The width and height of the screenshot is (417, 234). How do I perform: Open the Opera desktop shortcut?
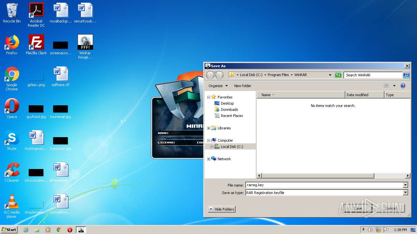pos(12,109)
